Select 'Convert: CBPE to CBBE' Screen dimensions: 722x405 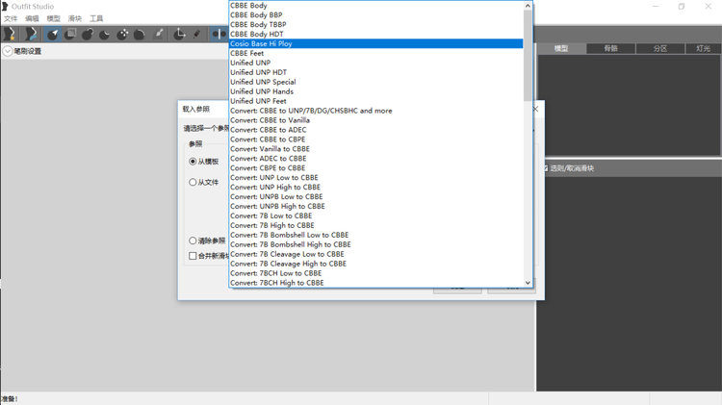click(376, 168)
